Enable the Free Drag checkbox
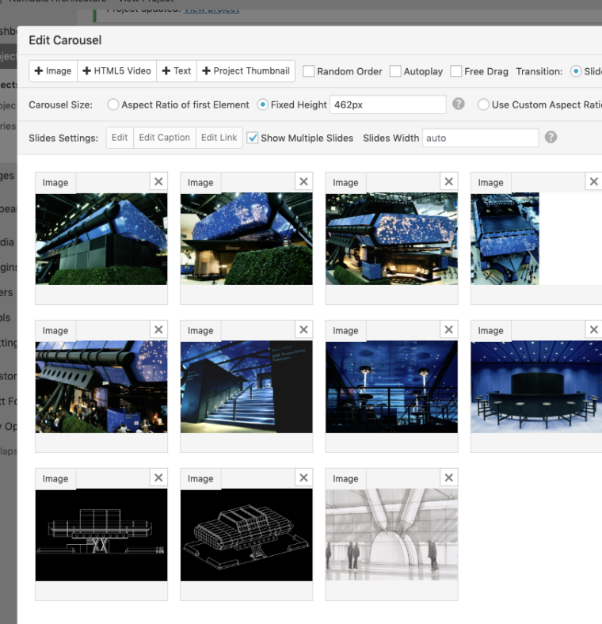 (455, 71)
